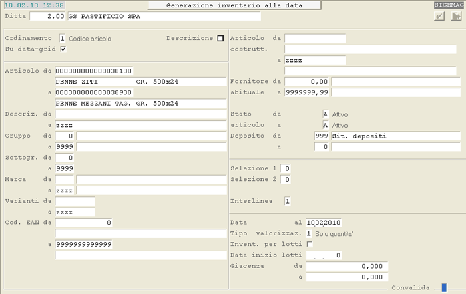Enable Invent. per lotti checkbox

tap(310, 244)
